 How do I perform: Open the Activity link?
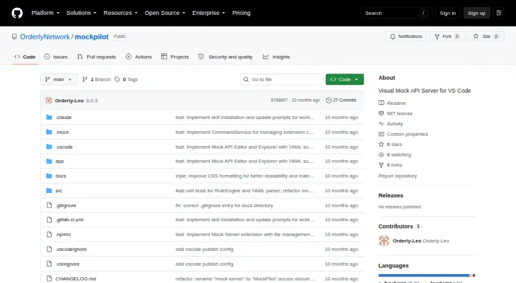(391, 123)
